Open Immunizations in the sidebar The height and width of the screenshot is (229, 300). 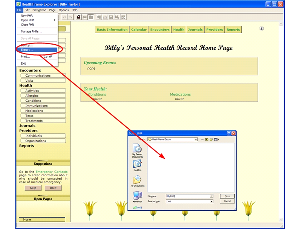pos(43,106)
